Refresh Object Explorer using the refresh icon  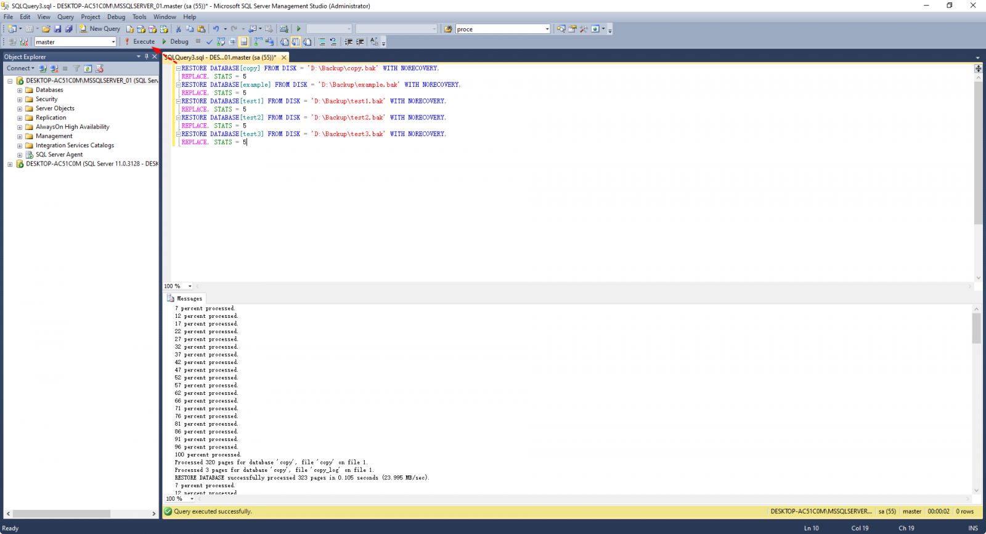[x=88, y=68]
